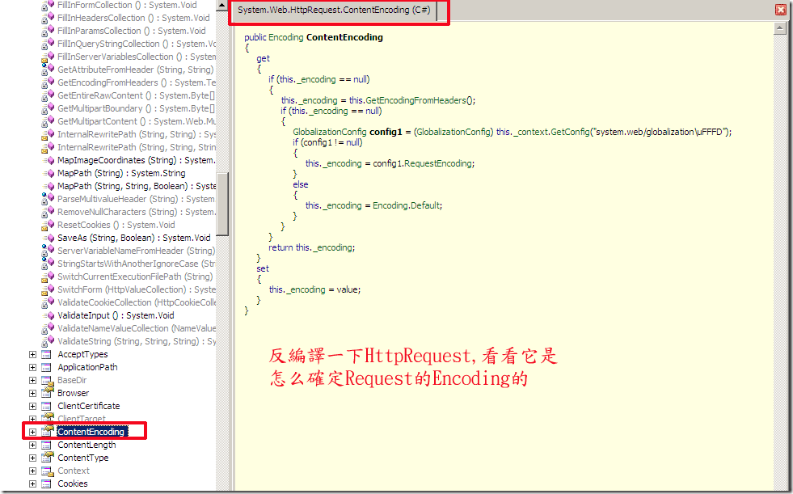Select ContentLength in the tree
This screenshot has width=793, height=494.
pyautogui.click(x=86, y=445)
